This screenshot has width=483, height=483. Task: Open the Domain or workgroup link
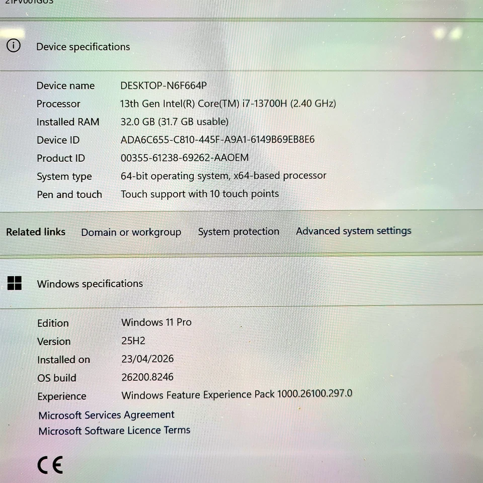click(131, 232)
